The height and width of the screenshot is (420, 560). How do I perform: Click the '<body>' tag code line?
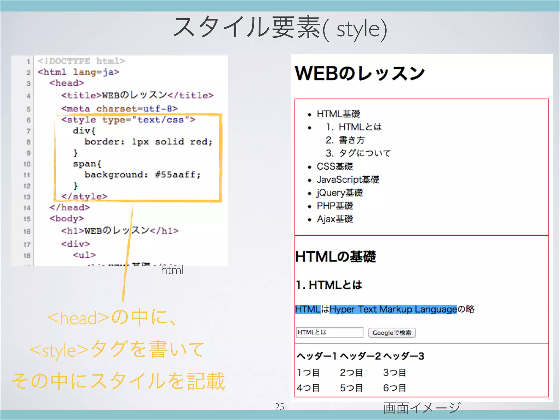point(67,218)
